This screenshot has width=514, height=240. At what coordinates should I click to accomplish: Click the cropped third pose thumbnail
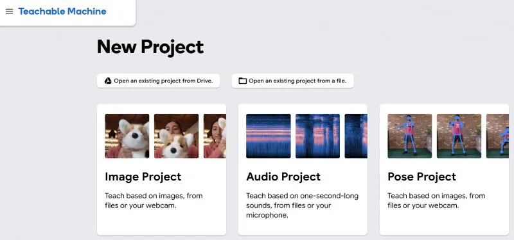497,136
